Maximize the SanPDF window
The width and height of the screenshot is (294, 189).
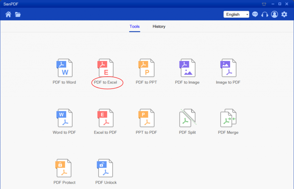280,4
